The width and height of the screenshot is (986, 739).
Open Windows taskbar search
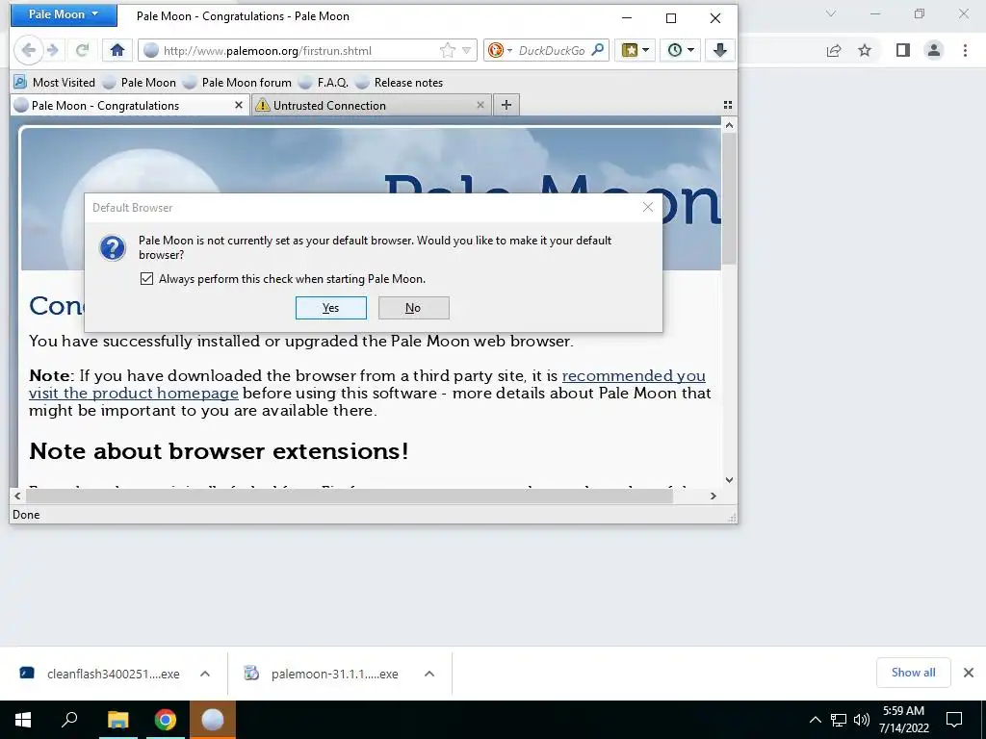pyautogui.click(x=69, y=720)
